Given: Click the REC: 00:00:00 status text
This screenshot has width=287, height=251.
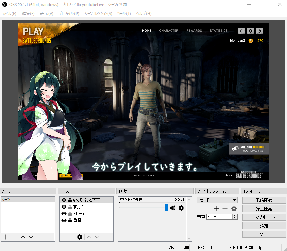Looking at the screenshot, I should (209, 248).
